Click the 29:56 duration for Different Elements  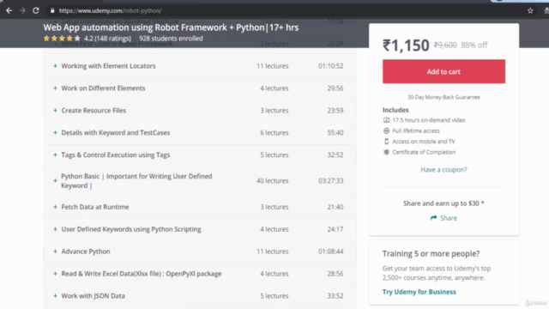pyautogui.click(x=335, y=88)
